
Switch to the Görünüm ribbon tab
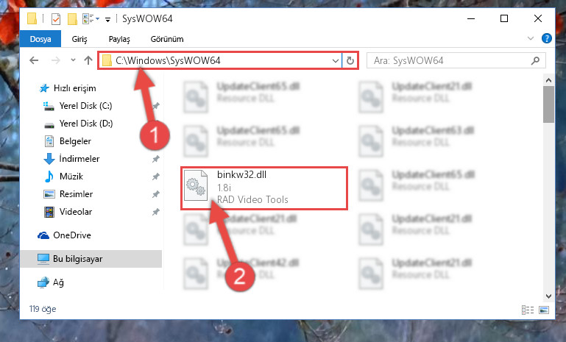[167, 39]
